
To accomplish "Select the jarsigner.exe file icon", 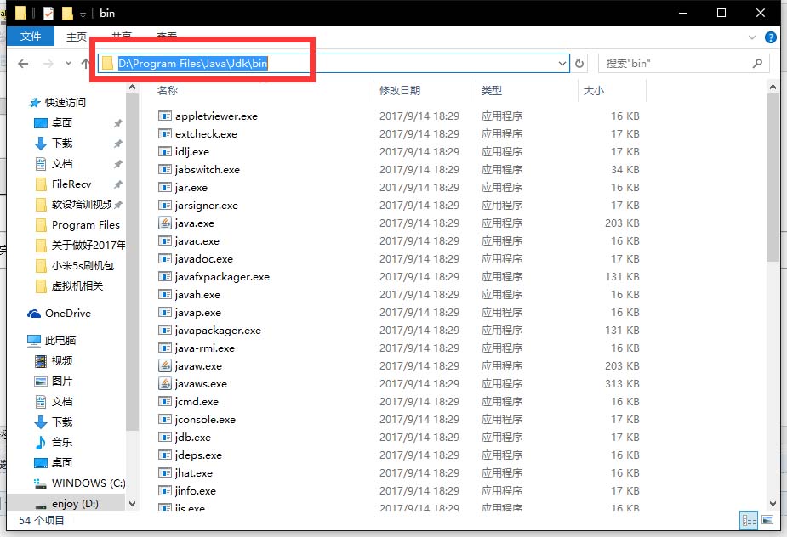I will click(164, 206).
